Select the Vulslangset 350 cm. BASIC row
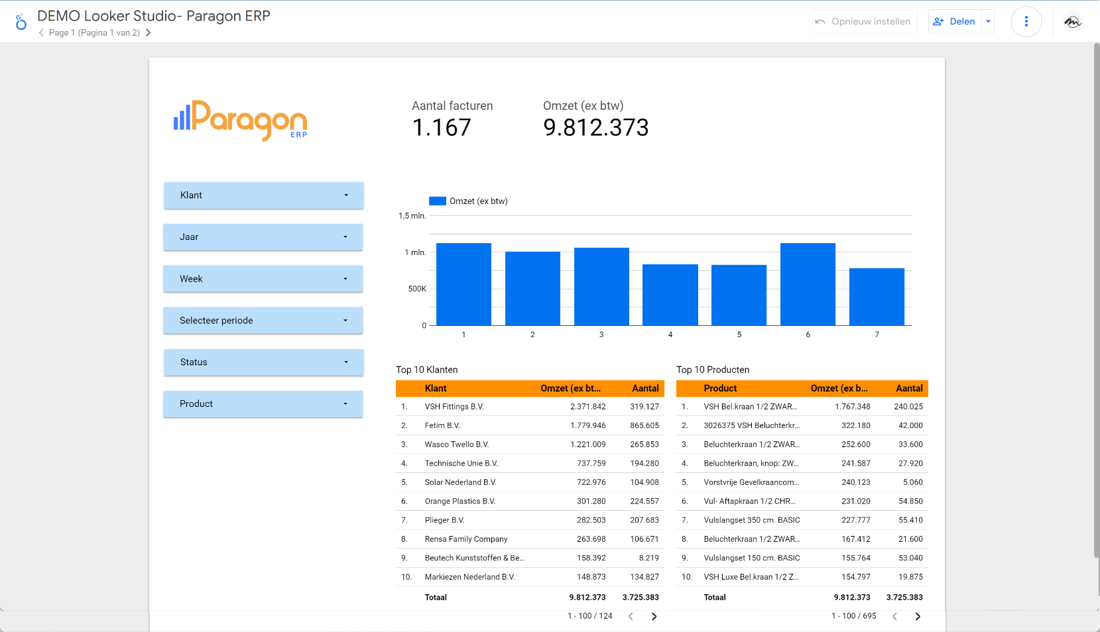Viewport: 1100px width, 632px height. click(802, 520)
